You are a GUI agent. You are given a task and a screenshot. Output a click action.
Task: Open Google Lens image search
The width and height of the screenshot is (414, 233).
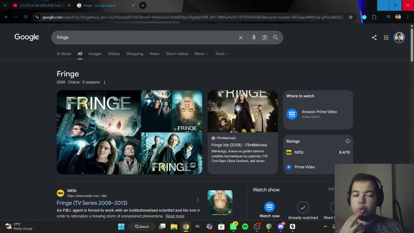[265, 38]
